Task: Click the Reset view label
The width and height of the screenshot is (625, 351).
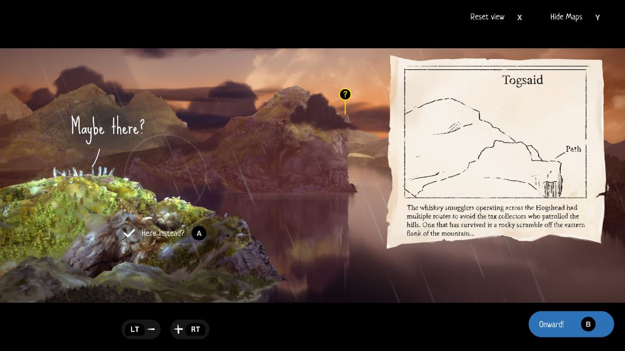Action: click(x=487, y=16)
